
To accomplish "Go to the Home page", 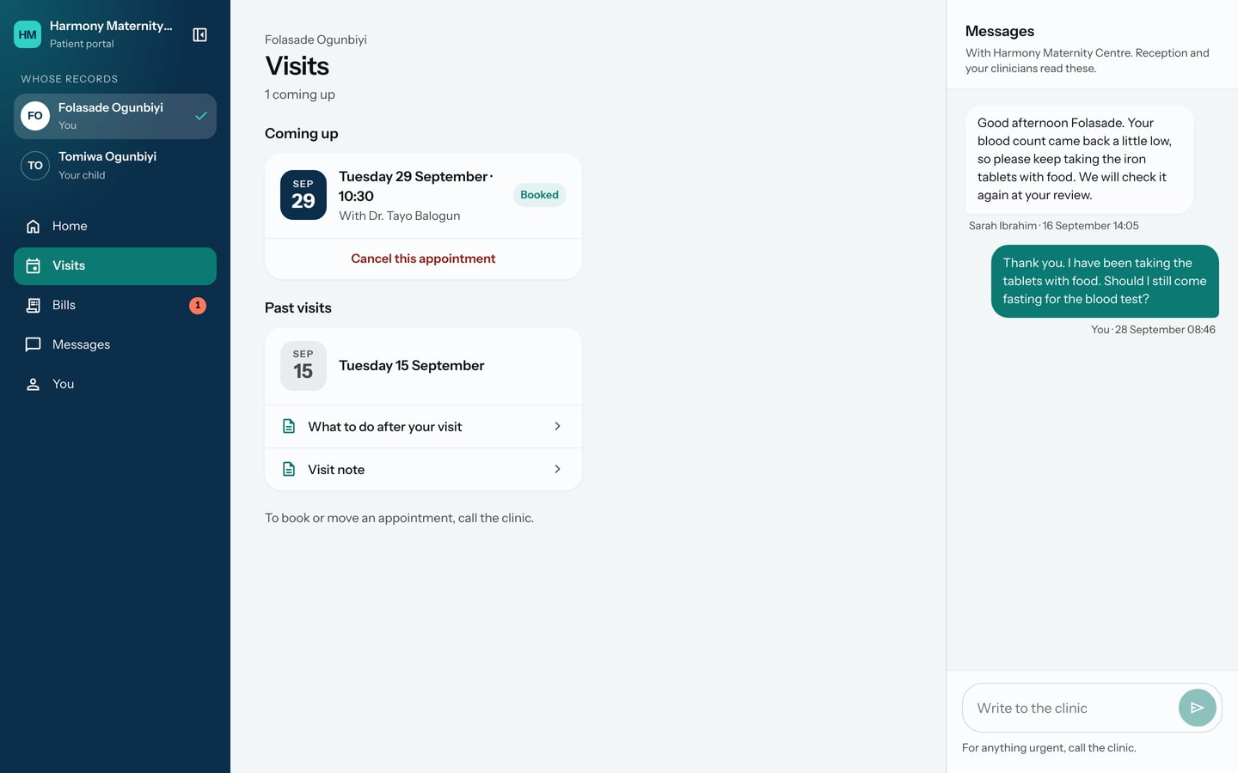I will (115, 226).
